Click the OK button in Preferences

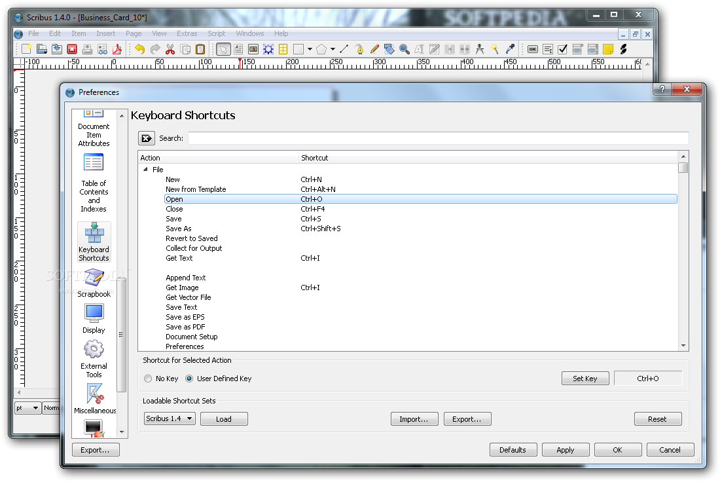tap(618, 449)
